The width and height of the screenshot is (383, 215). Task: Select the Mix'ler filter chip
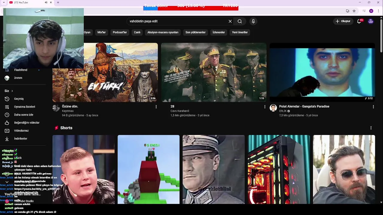pyautogui.click(x=101, y=32)
